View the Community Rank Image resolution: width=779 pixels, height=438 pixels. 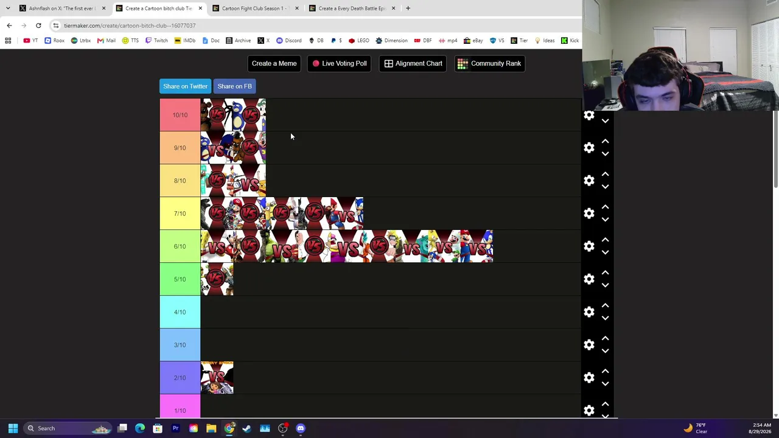coord(489,63)
